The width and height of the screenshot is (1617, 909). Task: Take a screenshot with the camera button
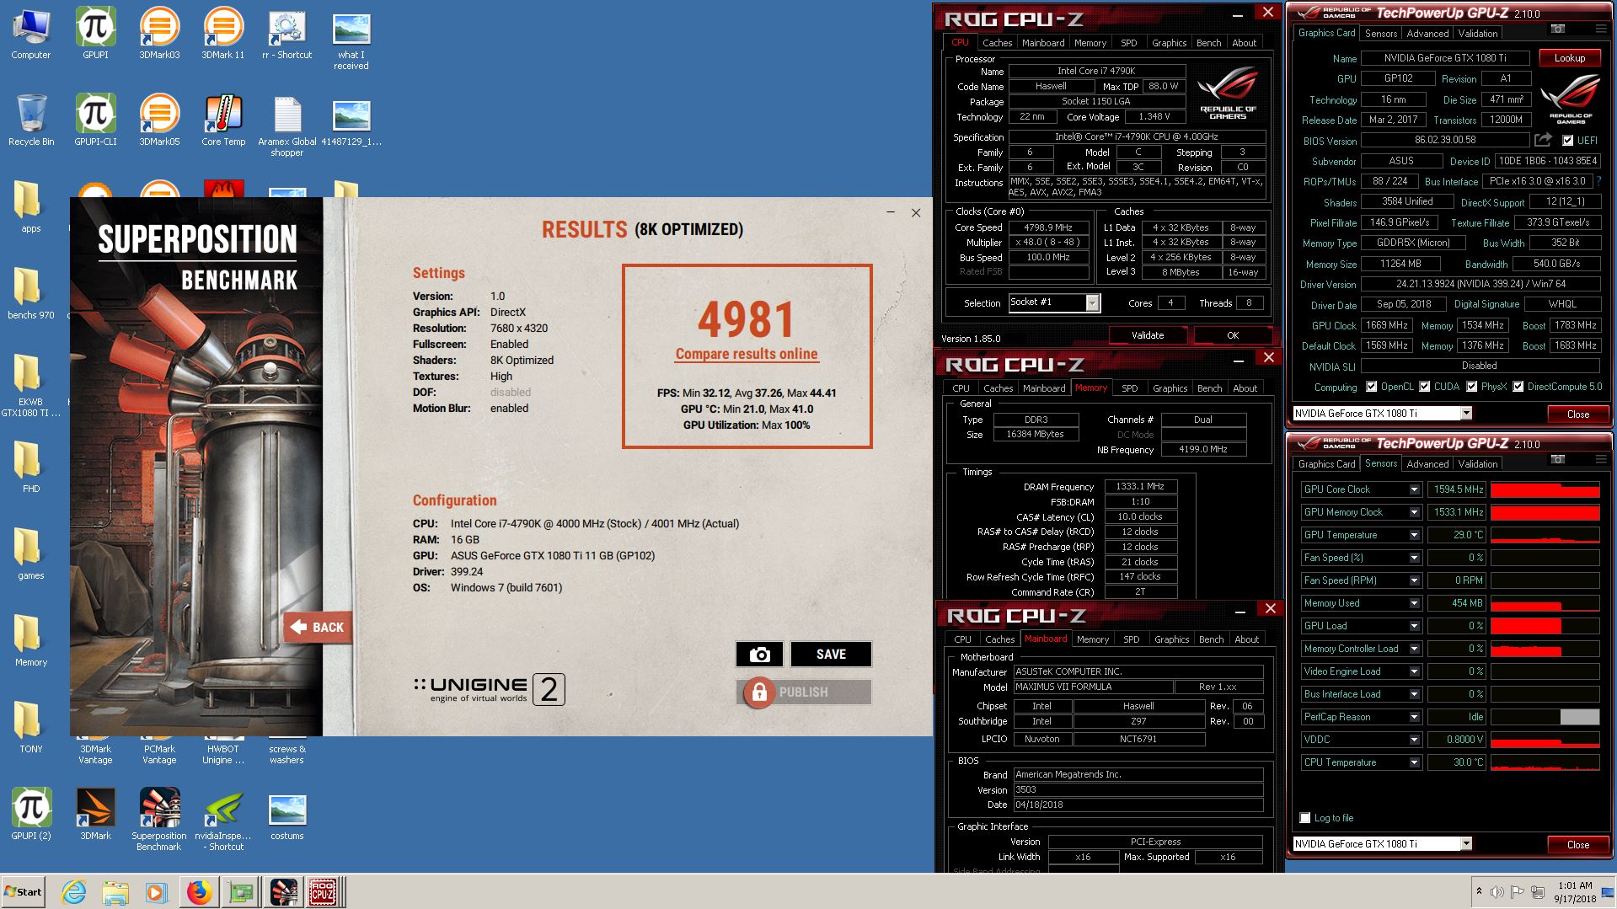click(759, 655)
